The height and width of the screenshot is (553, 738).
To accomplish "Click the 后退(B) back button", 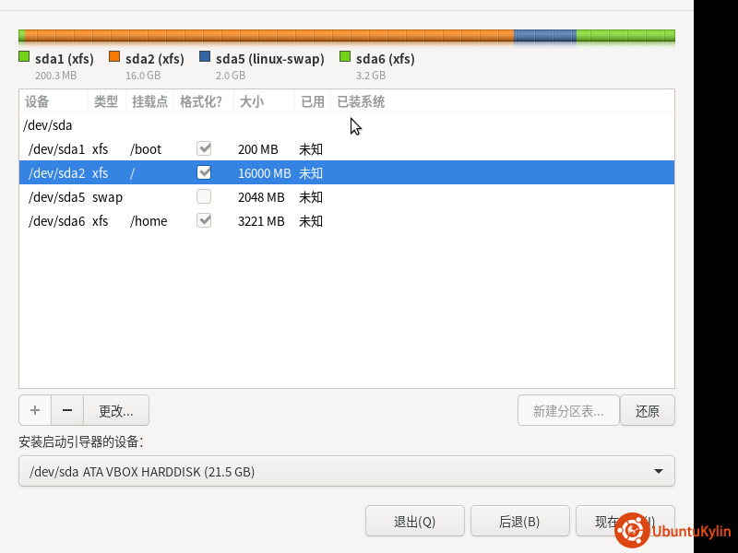I will click(x=518, y=521).
